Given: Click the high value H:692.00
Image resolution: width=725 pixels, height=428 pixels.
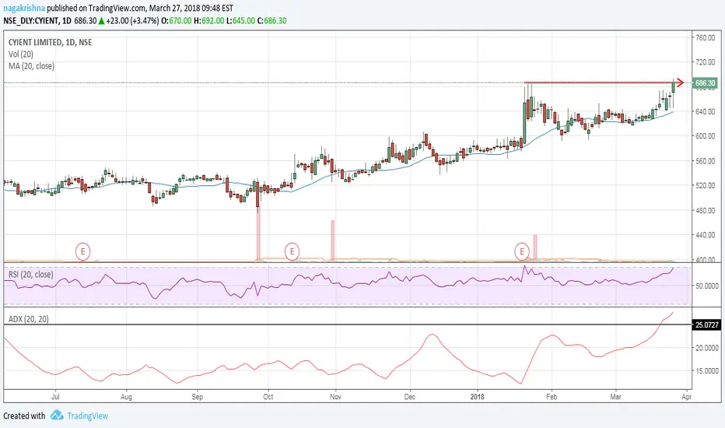Looking at the screenshot, I should [x=209, y=21].
